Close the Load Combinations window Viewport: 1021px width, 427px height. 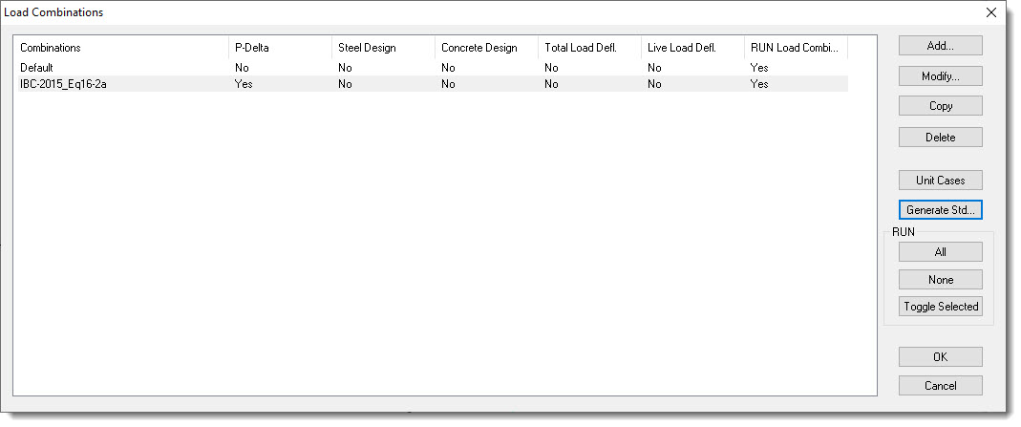990,12
